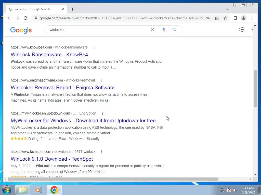
Task: Submit search with magnifier icon
Action: coord(174,30)
